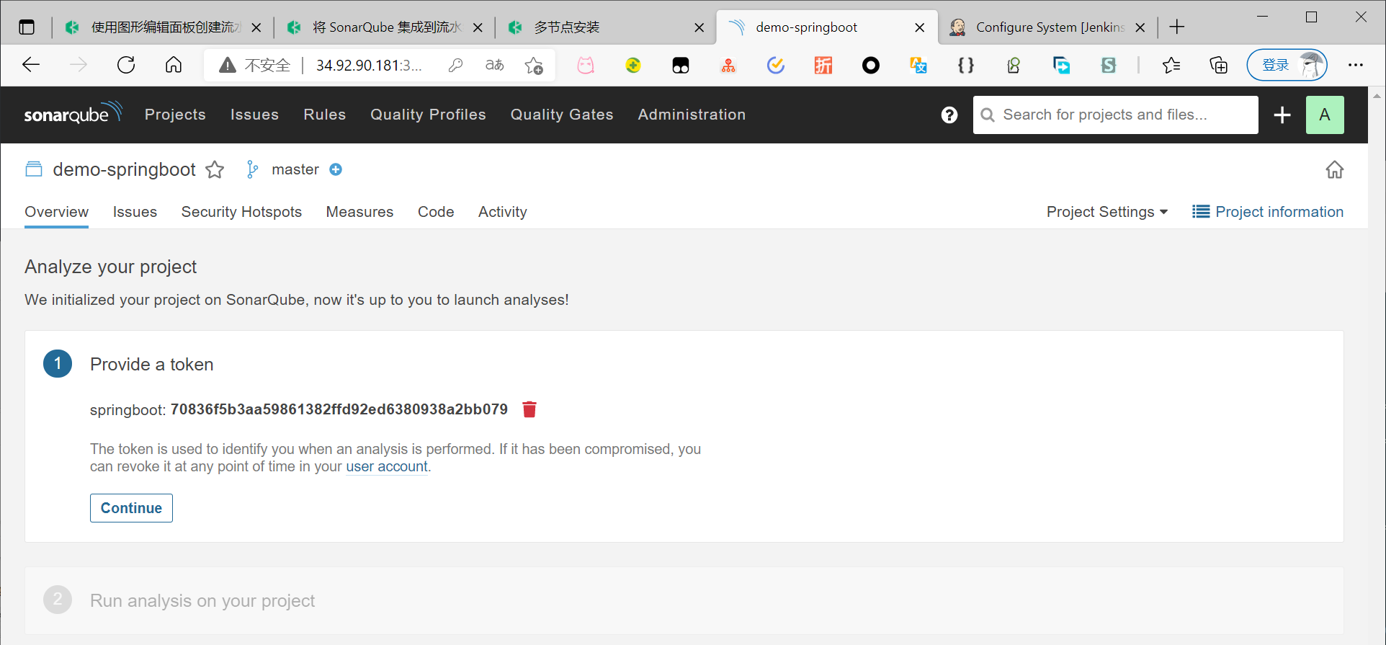Open the Quality Gates menu item
1386x645 pixels.
[x=561, y=115]
